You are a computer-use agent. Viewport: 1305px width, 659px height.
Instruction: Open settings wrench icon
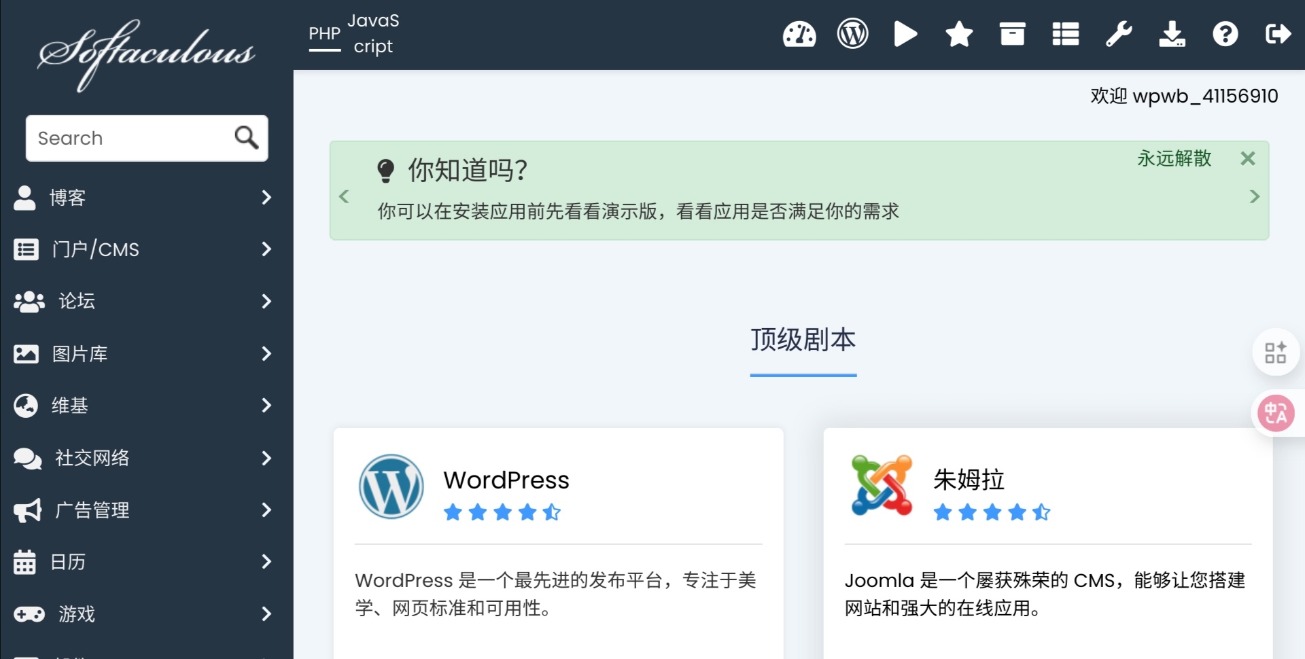pos(1119,34)
